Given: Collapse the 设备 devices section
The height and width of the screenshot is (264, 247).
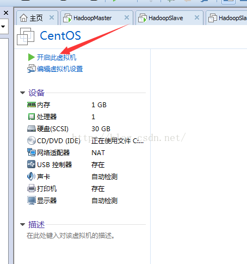Looking at the screenshot, I should pos(22,93).
